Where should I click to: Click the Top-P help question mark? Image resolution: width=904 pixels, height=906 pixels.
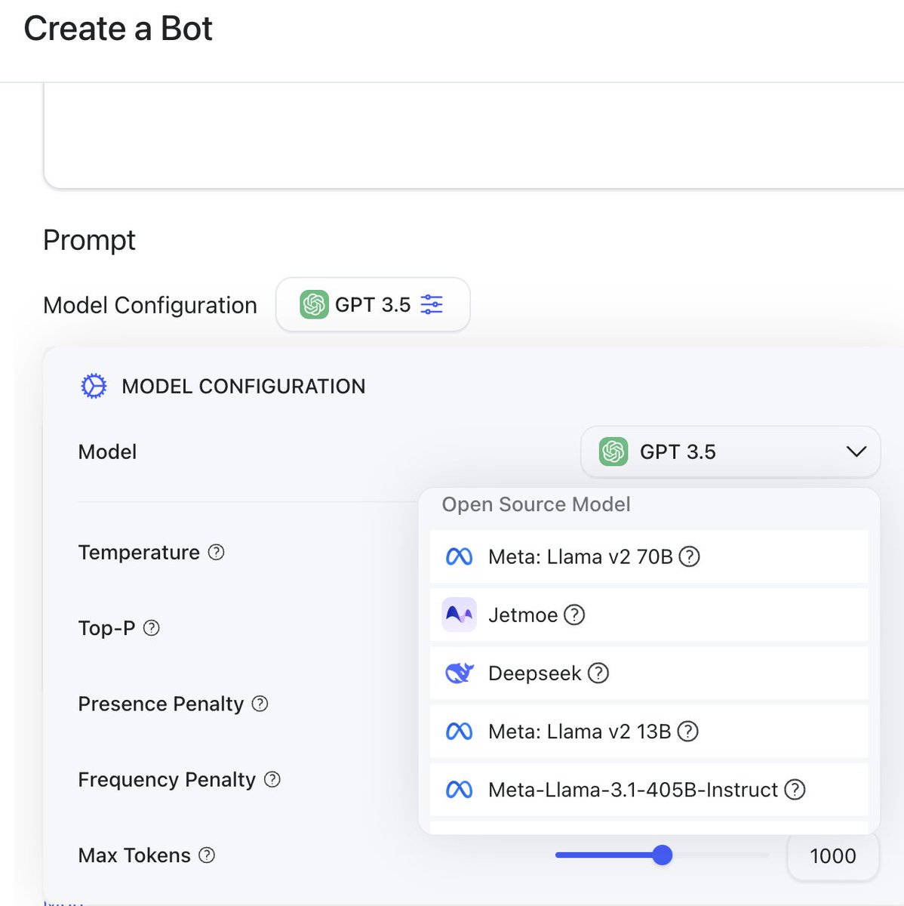coord(151,627)
